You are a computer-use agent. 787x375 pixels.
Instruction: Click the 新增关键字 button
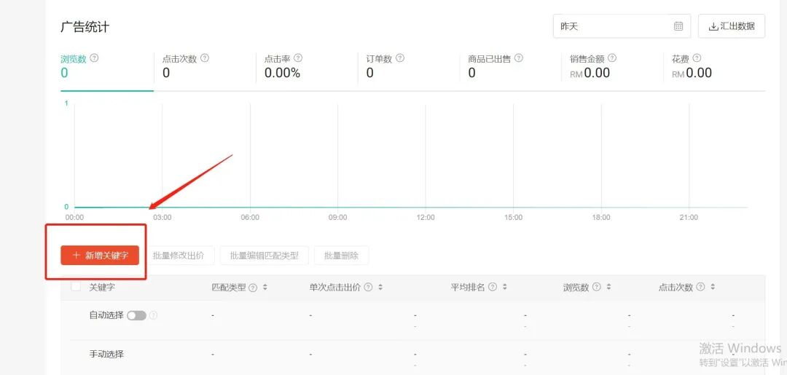(x=100, y=255)
